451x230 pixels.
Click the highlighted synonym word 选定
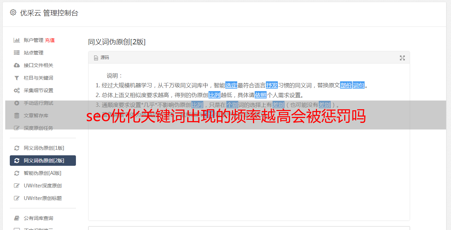(x=231, y=85)
